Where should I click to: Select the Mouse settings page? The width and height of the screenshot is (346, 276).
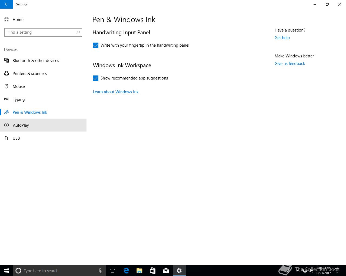tap(43, 86)
